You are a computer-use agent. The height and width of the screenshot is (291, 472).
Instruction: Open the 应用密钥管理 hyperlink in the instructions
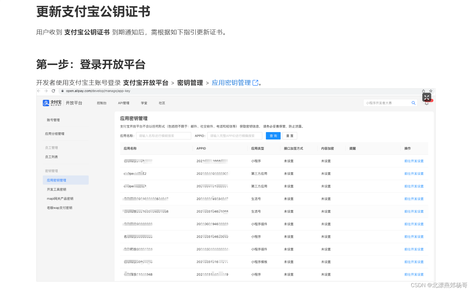231,83
